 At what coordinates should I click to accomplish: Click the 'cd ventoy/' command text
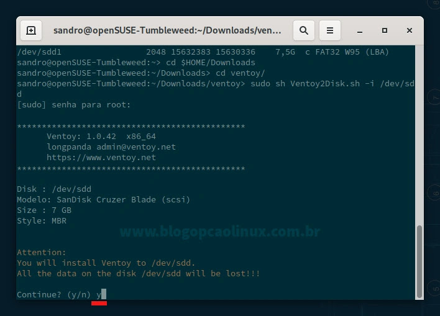point(241,73)
